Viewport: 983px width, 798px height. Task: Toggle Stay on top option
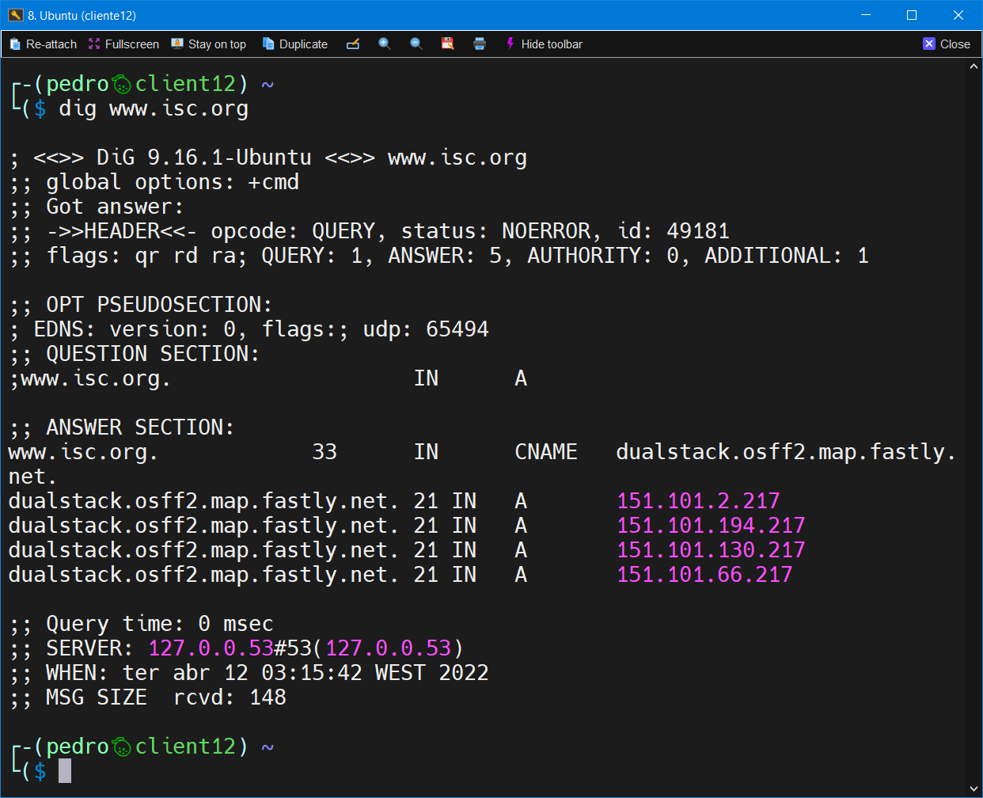click(x=209, y=44)
